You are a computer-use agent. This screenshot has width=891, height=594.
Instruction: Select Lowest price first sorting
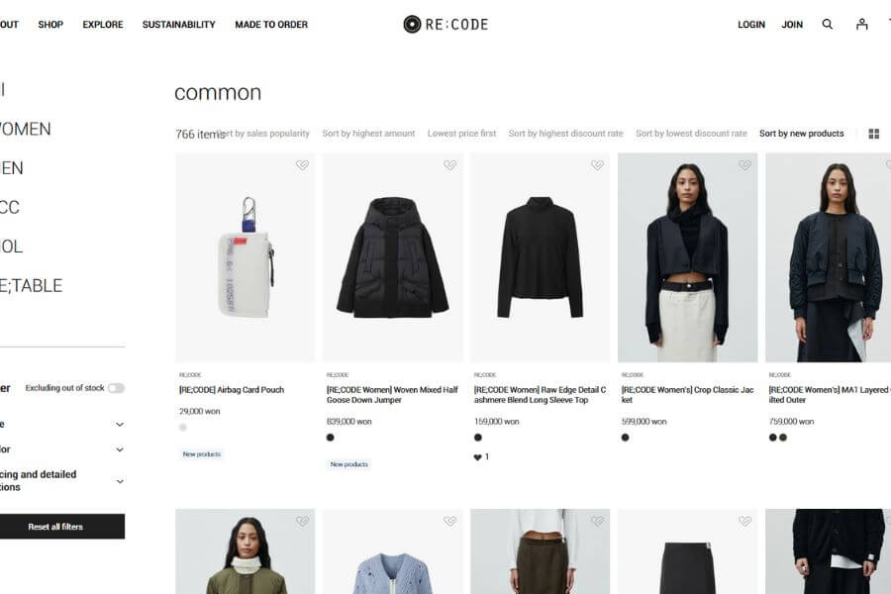462,134
